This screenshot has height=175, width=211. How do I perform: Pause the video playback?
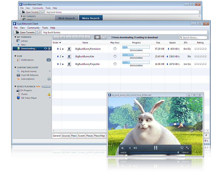coord(156,148)
